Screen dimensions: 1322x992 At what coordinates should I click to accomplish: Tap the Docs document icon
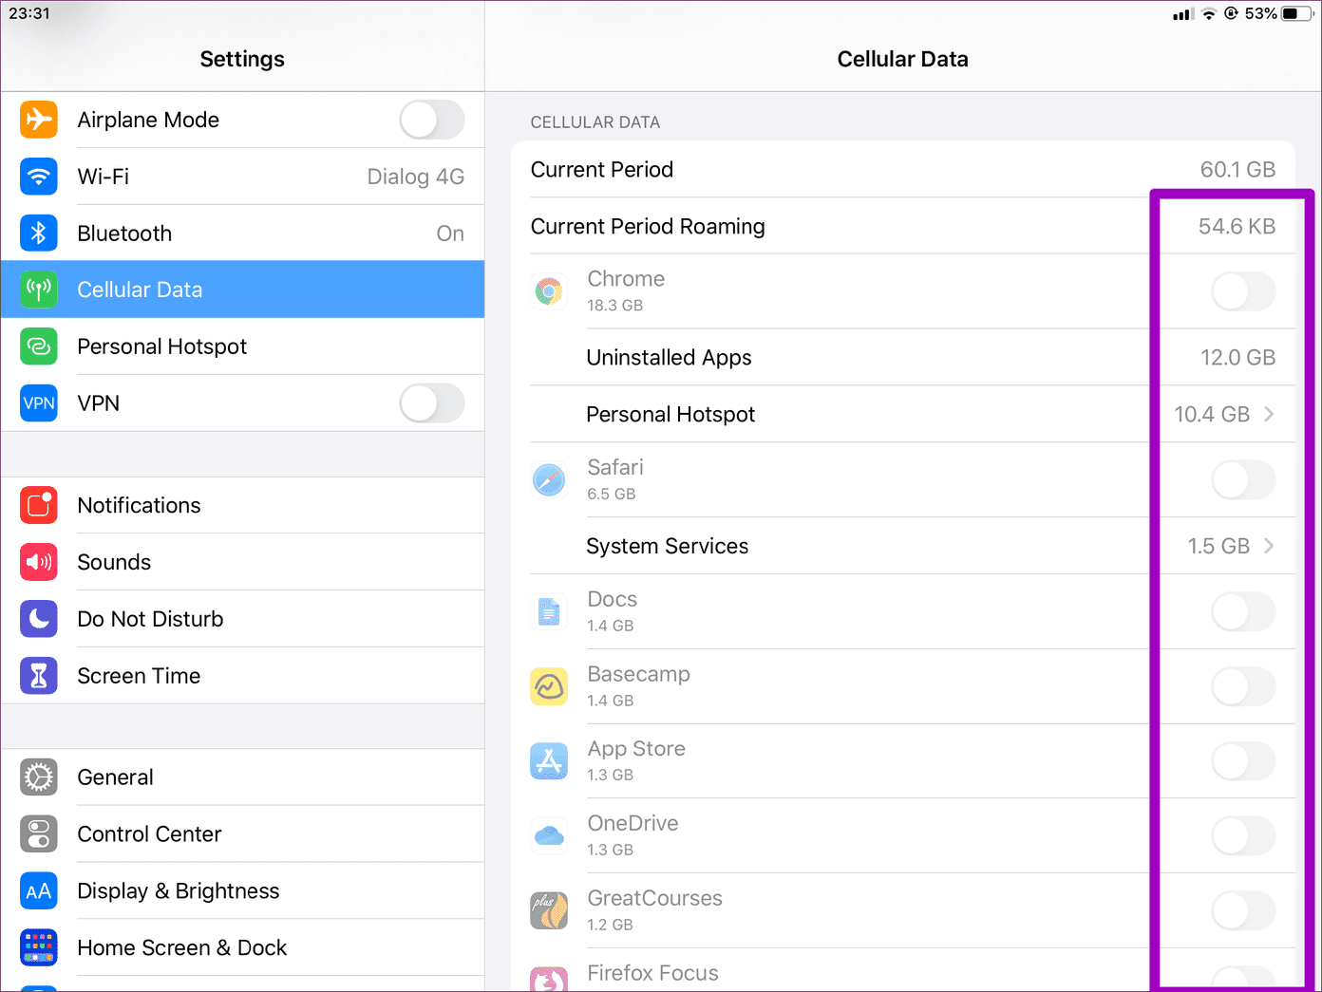click(x=549, y=611)
